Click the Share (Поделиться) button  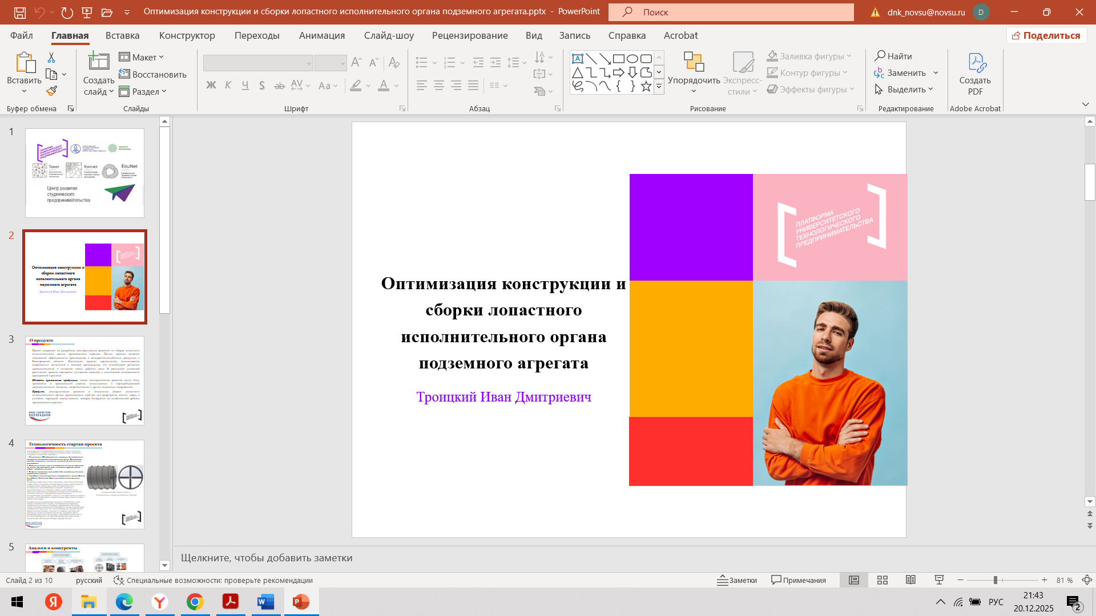pos(1046,35)
